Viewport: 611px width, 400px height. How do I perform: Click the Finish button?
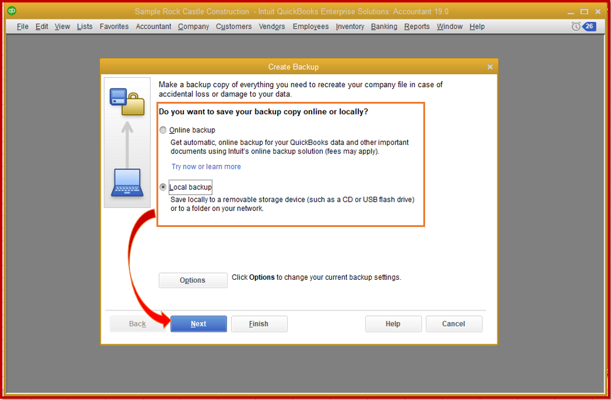coord(259,323)
